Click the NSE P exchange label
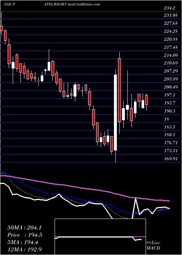 pyautogui.click(x=9, y=4)
